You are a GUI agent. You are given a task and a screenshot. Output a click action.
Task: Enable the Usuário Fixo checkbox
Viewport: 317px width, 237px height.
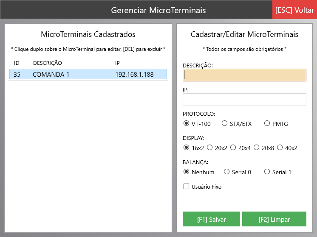186,187
